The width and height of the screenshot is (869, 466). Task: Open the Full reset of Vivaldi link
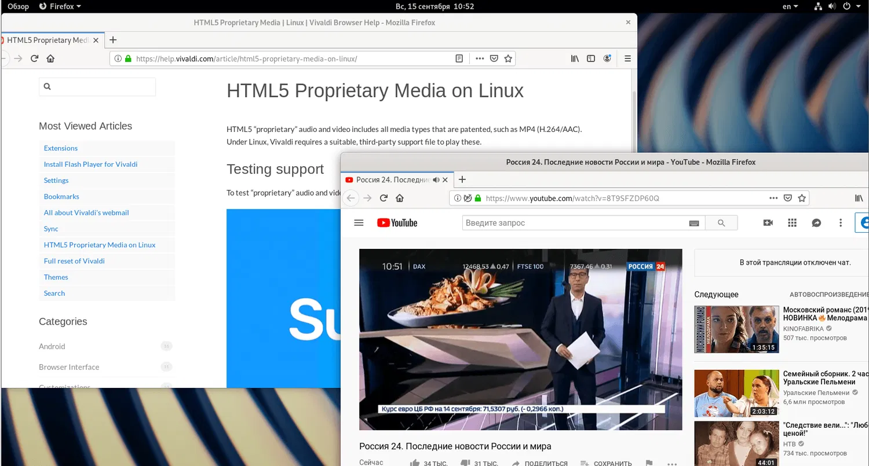tap(74, 261)
